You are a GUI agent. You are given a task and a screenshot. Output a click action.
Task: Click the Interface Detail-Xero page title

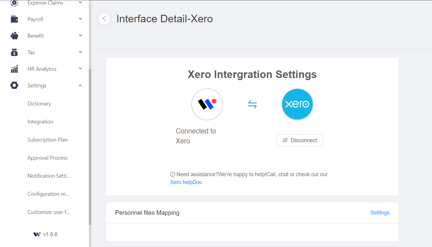[x=165, y=19]
